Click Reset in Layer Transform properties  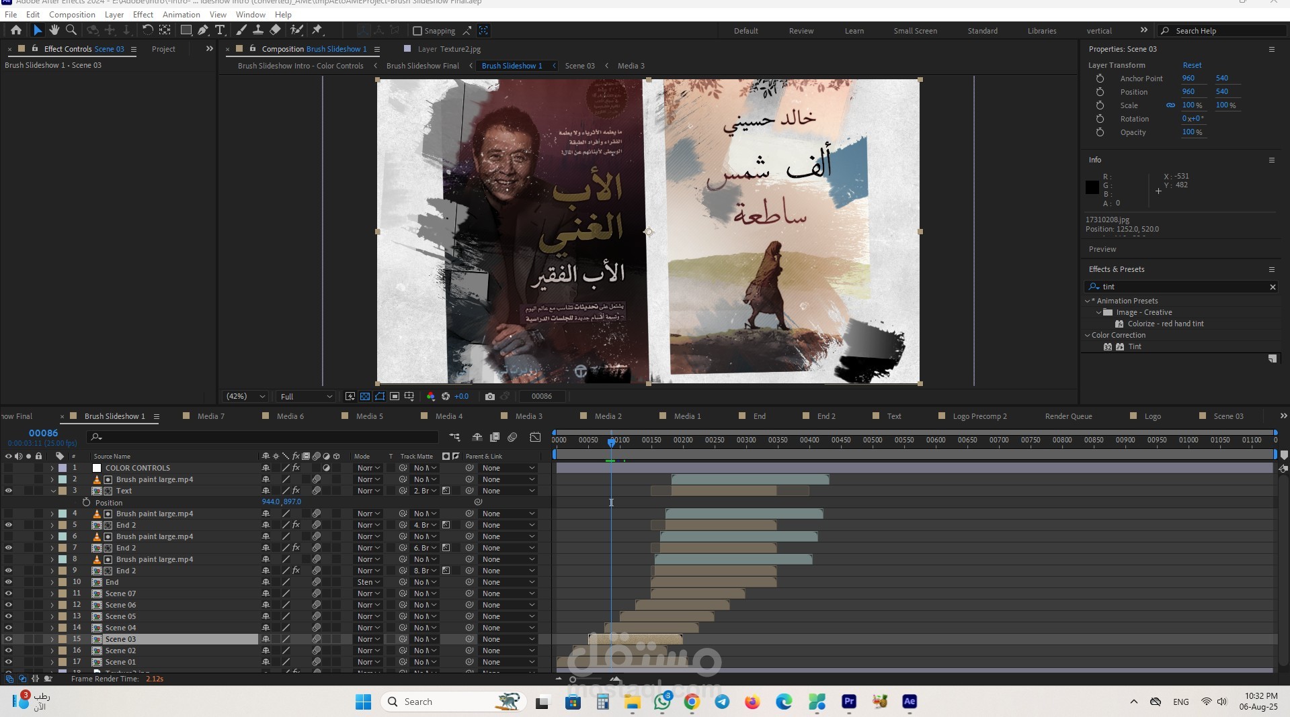[x=1191, y=64]
